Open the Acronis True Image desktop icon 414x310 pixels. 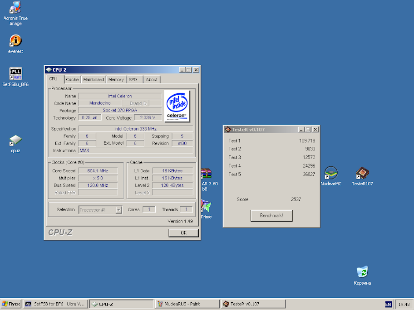pos(15,13)
